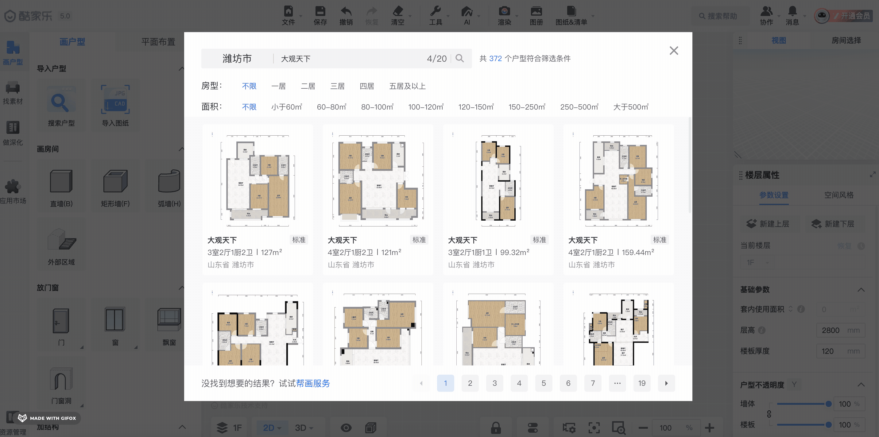This screenshot has width=879, height=437.
Task: Click the search magnifier in the dialog
Action: tap(460, 58)
